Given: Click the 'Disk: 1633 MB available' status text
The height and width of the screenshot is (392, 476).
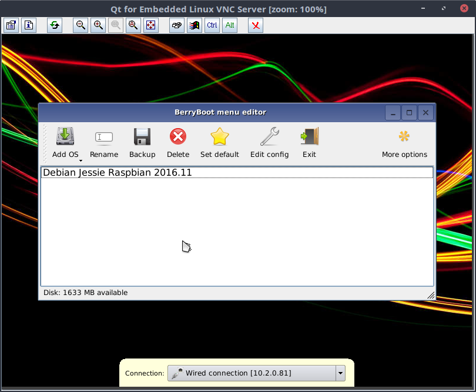Looking at the screenshot, I should pos(86,293).
